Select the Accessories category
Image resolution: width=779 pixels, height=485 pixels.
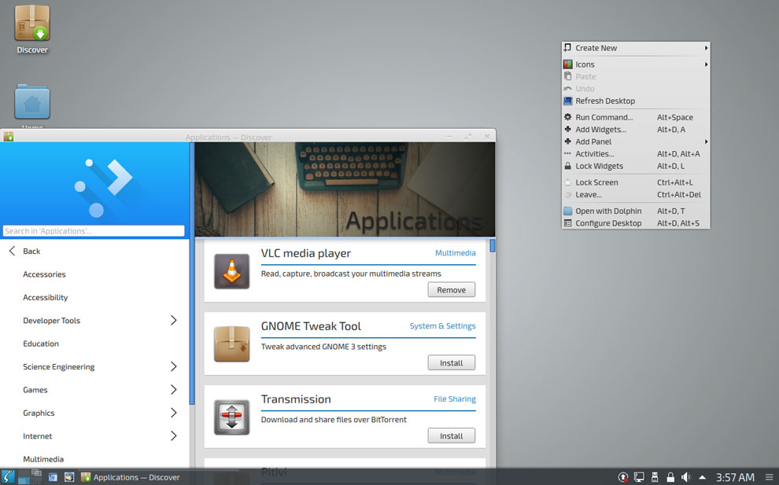point(44,274)
